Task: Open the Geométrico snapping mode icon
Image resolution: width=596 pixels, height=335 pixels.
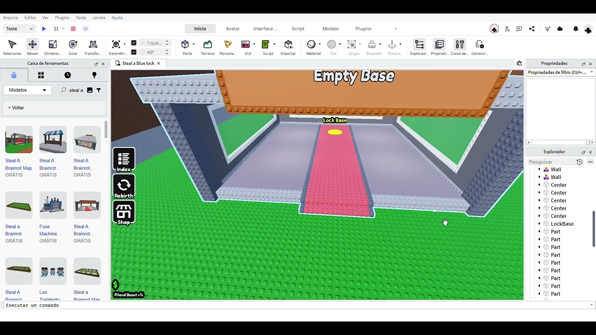Action: click(x=116, y=45)
